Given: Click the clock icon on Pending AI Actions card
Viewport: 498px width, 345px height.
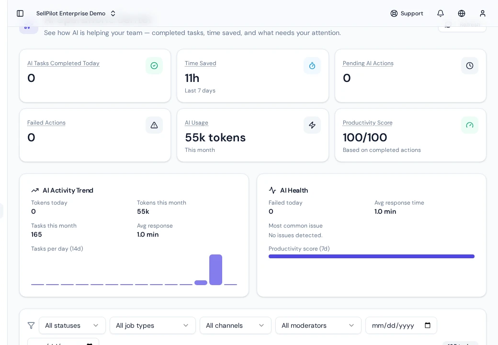Looking at the screenshot, I should (470, 66).
